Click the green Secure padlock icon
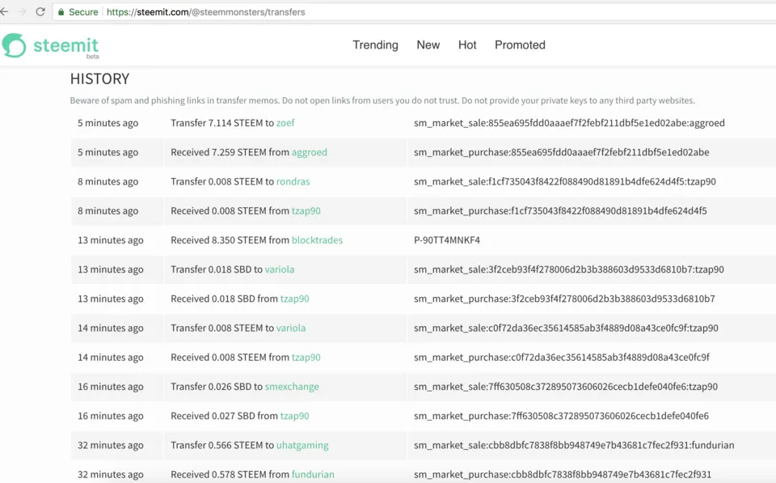Image resolution: width=776 pixels, height=483 pixels. coord(61,12)
